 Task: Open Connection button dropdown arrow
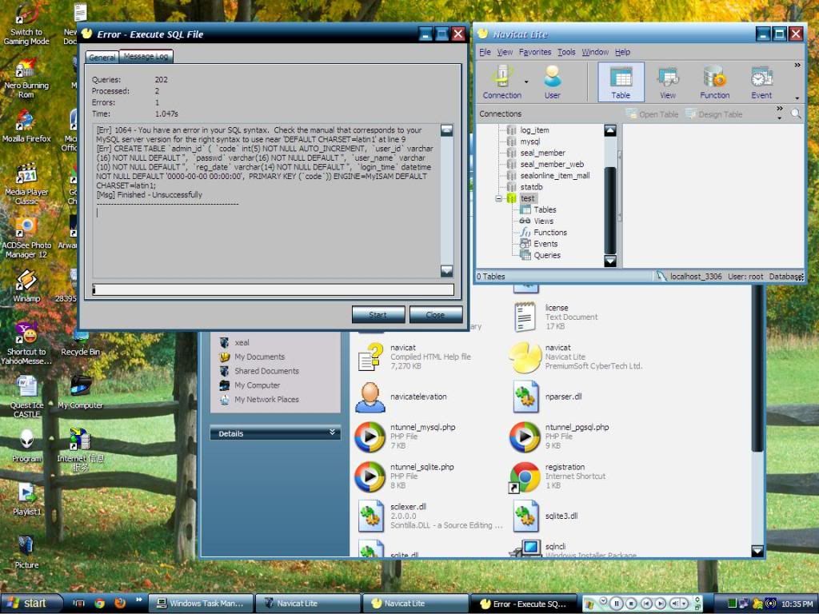tap(526, 82)
